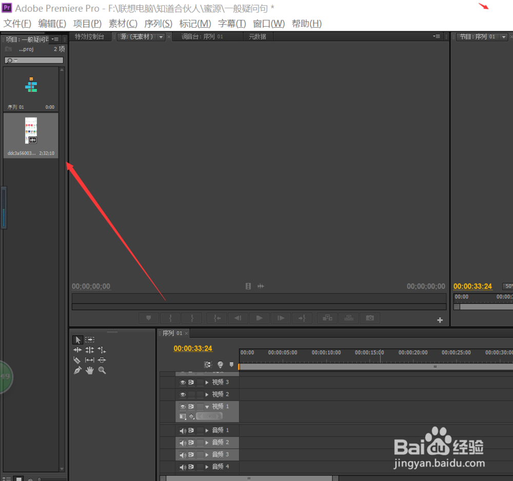Select the Rate Stretch tool
Viewport: 513px width, 481px height.
click(x=102, y=350)
